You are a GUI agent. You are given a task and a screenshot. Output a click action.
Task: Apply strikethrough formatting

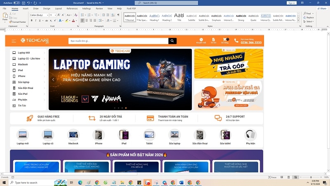pyautogui.click(x=47, y=20)
